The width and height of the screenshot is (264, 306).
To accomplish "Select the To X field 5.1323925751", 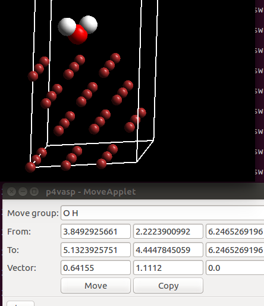I will point(96,249).
